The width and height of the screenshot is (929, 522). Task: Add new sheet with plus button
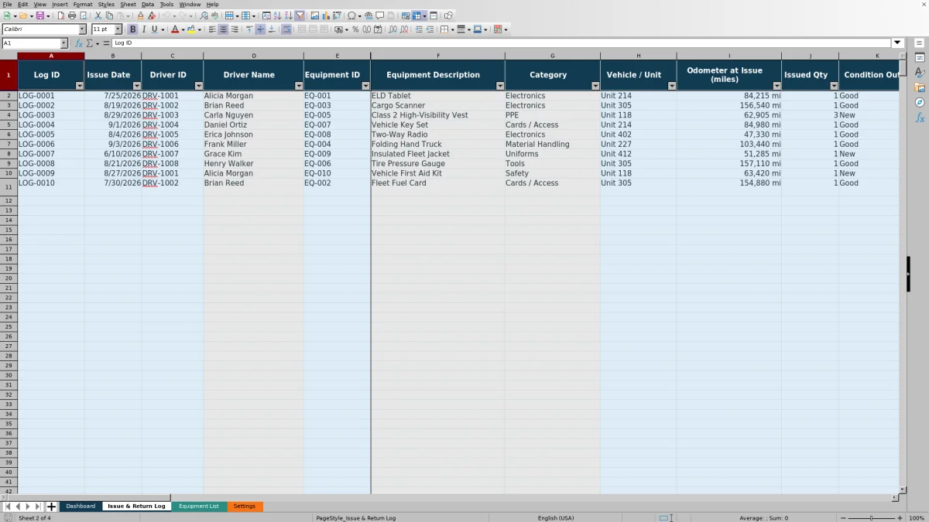52,507
